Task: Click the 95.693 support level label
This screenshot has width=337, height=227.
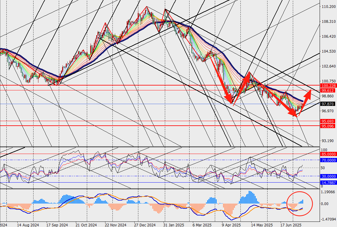Action: click(x=328, y=121)
